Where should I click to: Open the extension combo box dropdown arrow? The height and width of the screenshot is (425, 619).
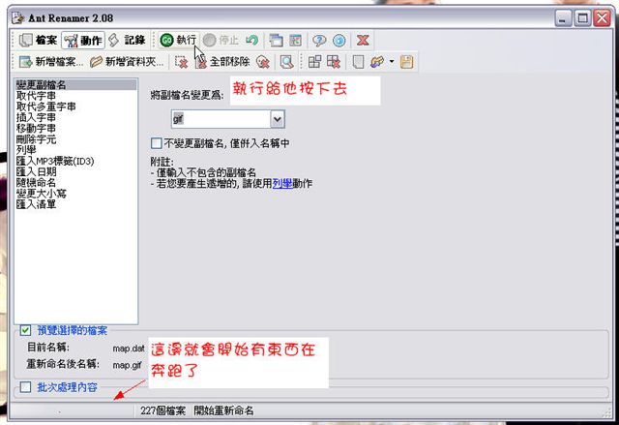click(278, 119)
